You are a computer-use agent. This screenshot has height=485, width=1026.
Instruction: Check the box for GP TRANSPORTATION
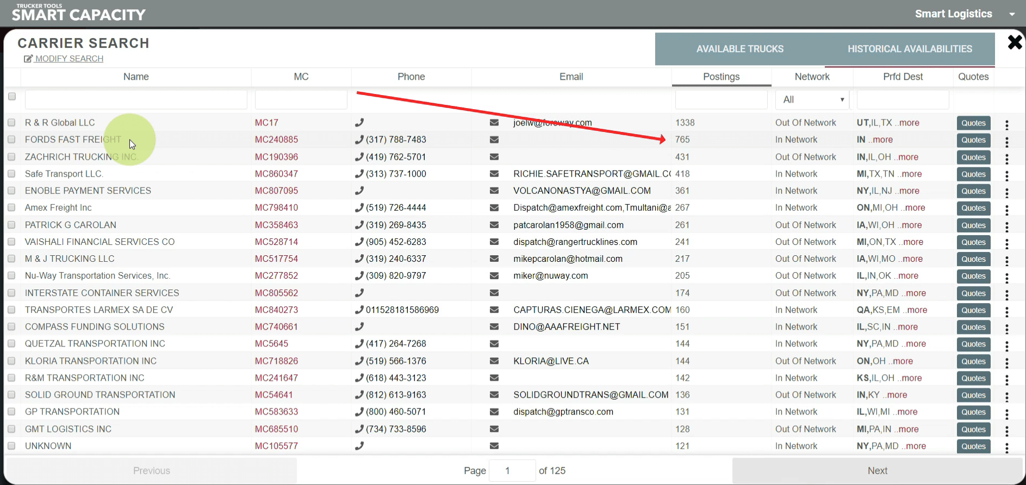[11, 412]
